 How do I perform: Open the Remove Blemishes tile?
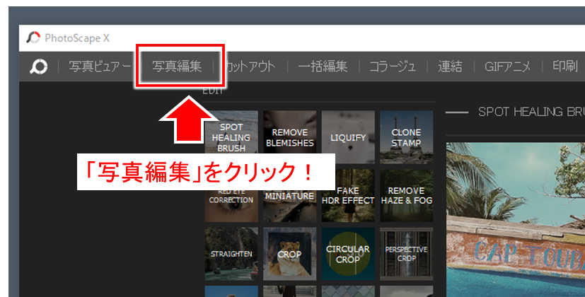tap(289, 137)
